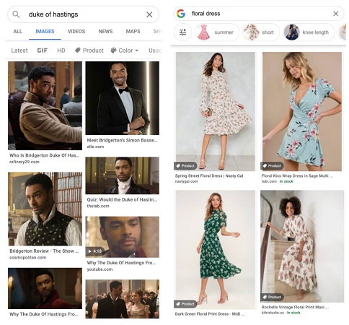Open Floral Kiss Wrap Dress link
349x325 pixels.
tap(297, 176)
